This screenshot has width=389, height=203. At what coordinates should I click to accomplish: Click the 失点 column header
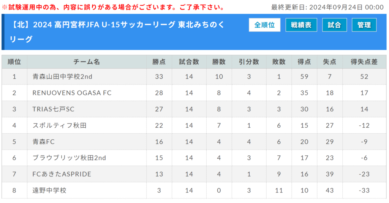click(x=330, y=62)
